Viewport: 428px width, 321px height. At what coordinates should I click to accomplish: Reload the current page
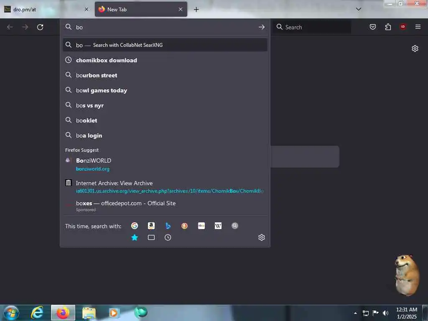tap(40, 27)
